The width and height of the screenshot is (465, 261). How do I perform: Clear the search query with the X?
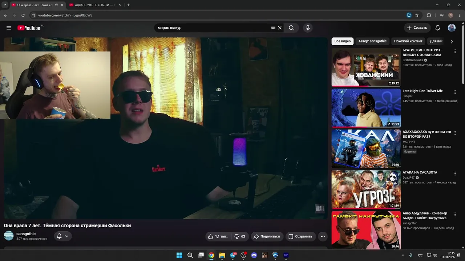(x=280, y=28)
